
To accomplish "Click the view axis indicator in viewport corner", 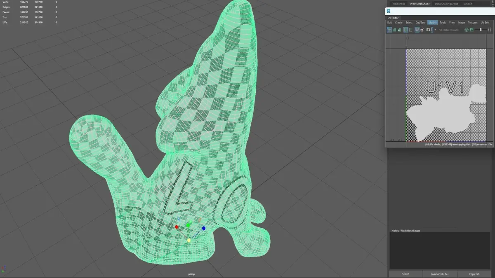I will 4,269.
